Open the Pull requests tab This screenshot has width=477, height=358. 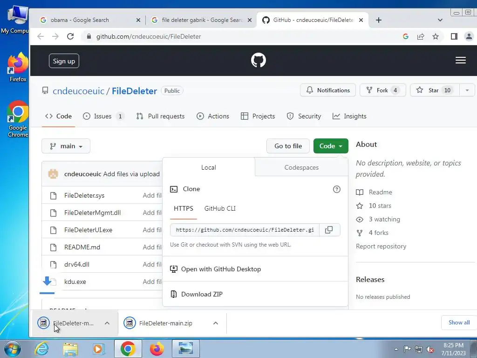tap(160, 116)
